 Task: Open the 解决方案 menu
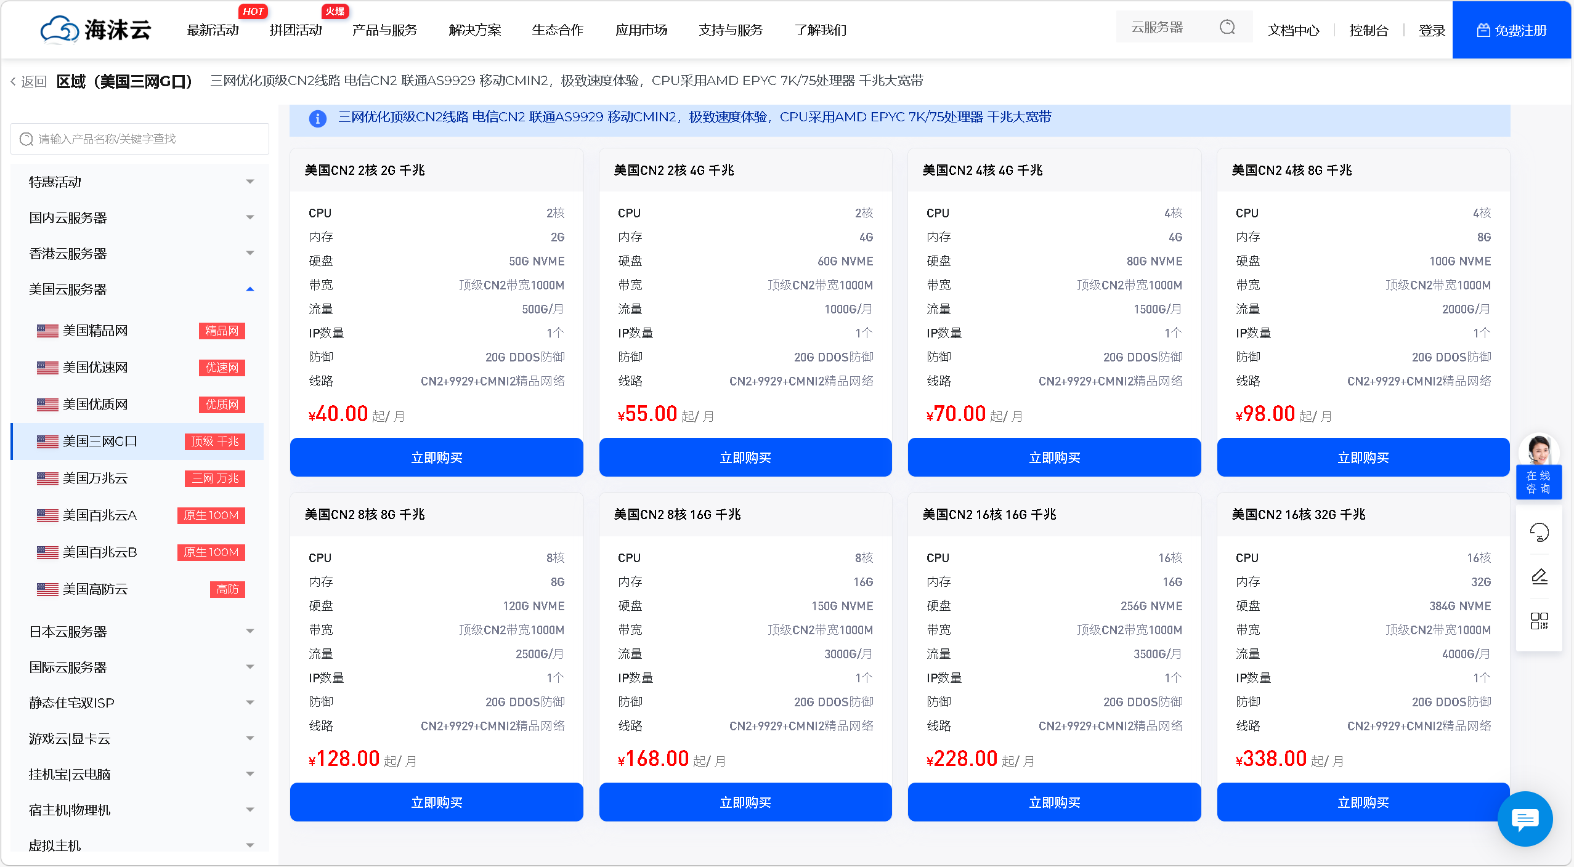tap(475, 30)
